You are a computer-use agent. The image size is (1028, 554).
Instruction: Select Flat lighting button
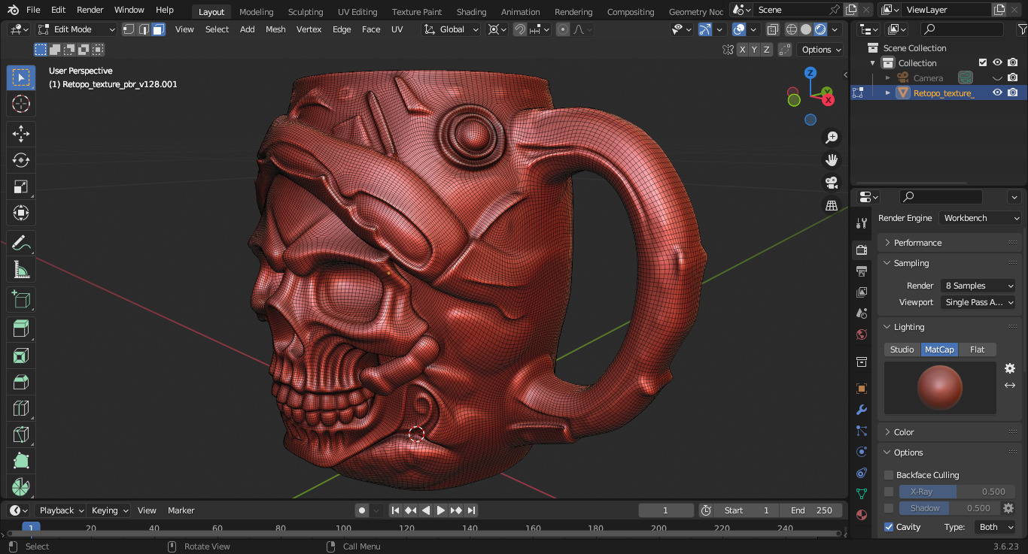pyautogui.click(x=977, y=350)
